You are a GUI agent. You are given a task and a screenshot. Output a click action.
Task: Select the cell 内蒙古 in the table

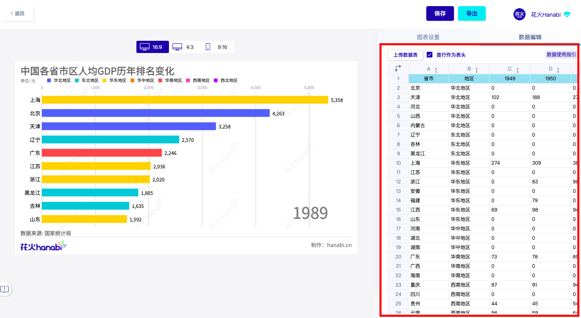[x=428, y=126]
